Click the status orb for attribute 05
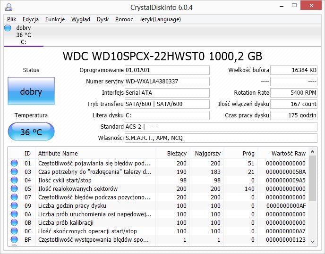 [x=14, y=188]
